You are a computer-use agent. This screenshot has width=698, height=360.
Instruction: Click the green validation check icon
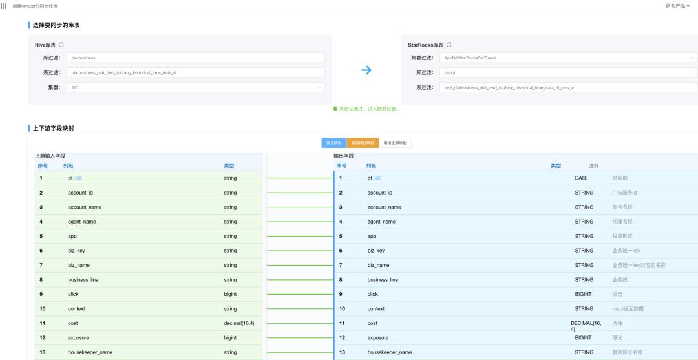click(335, 109)
